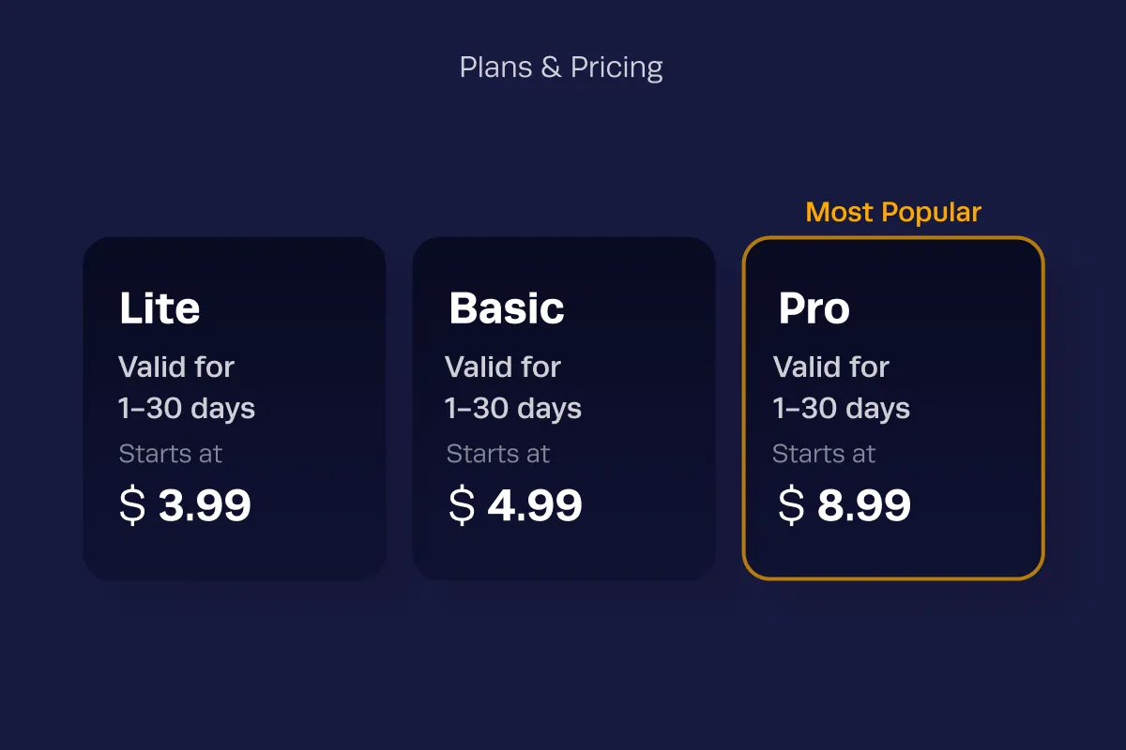Click Starts at text on Pro card

[824, 454]
